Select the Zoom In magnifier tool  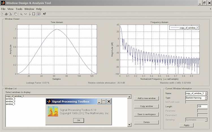coord(21,14)
